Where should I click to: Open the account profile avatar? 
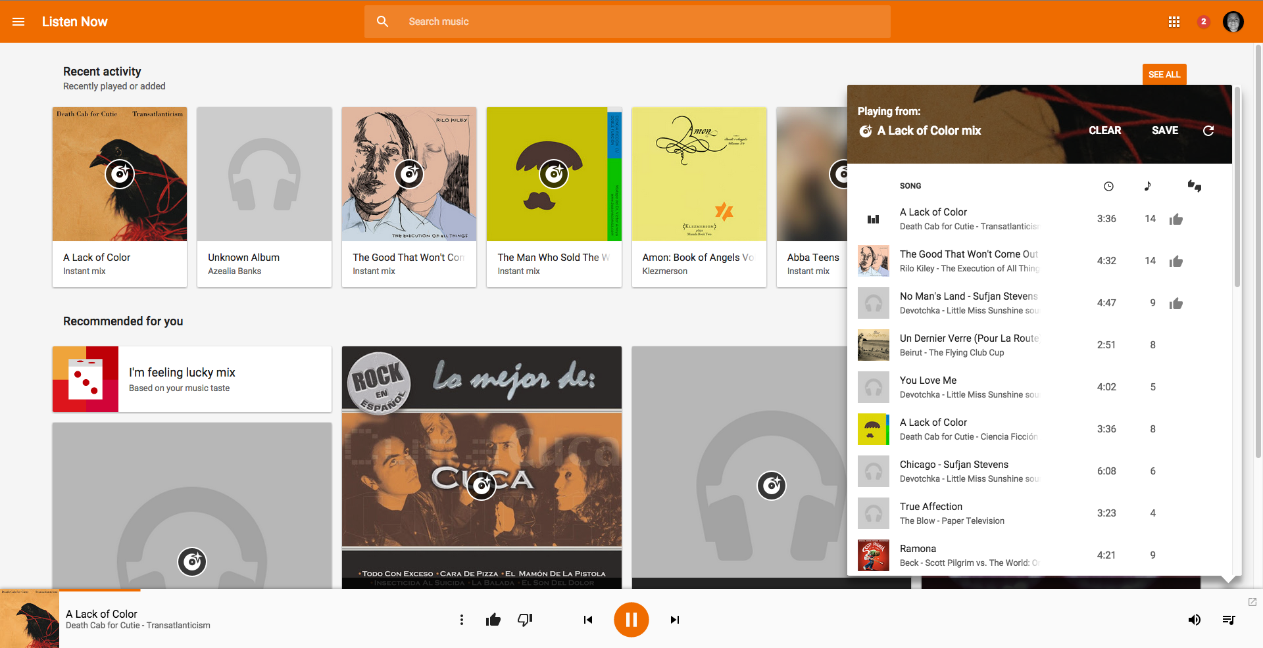click(x=1233, y=22)
